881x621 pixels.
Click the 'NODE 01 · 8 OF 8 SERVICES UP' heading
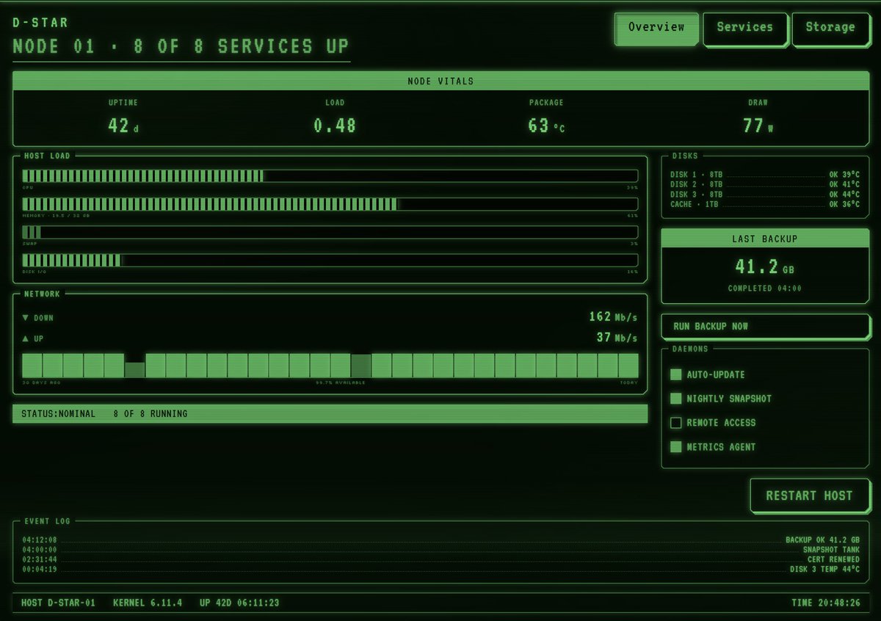[x=181, y=47]
